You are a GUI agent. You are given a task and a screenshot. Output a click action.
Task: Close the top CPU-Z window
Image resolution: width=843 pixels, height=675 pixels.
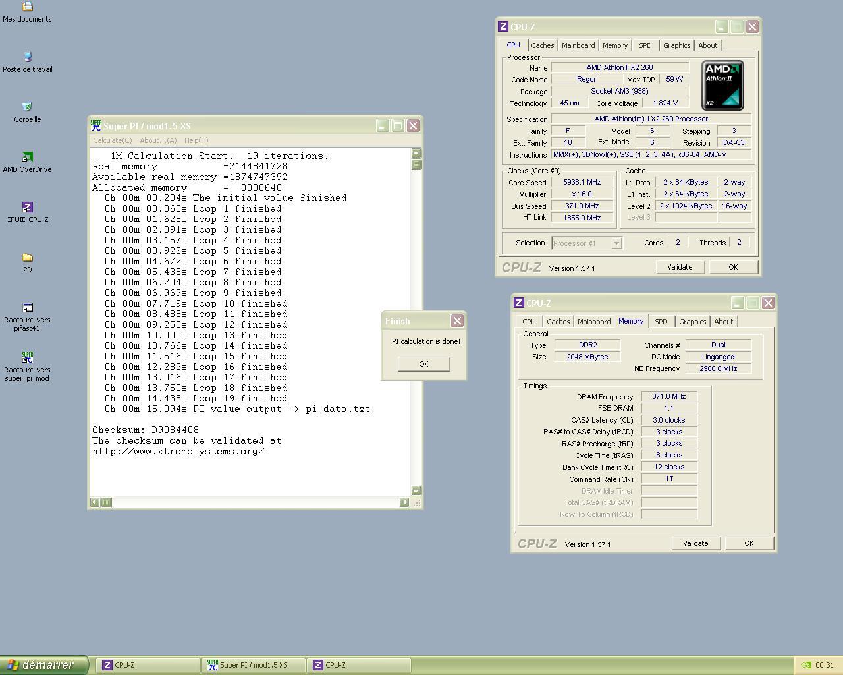click(752, 26)
